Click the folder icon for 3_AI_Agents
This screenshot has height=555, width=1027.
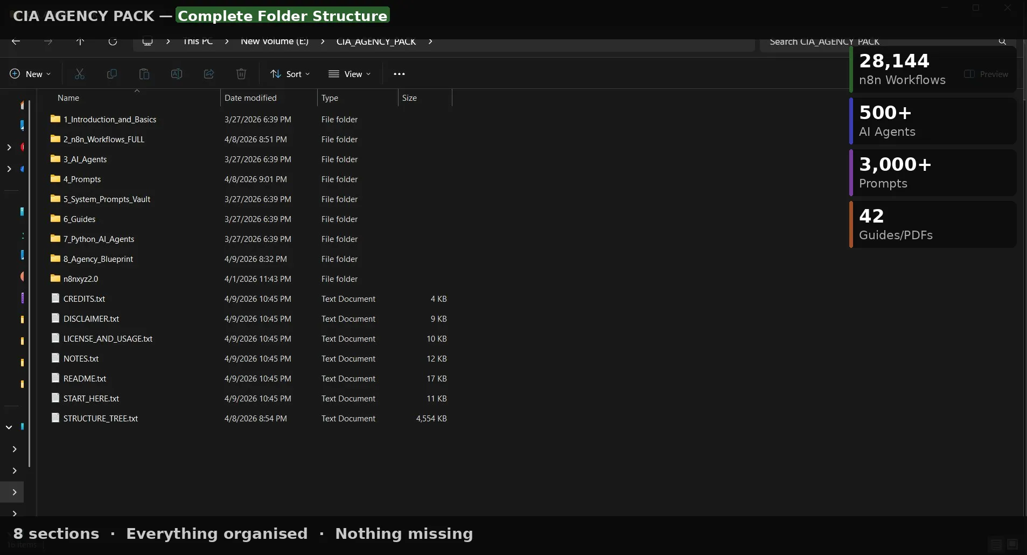pyautogui.click(x=55, y=159)
